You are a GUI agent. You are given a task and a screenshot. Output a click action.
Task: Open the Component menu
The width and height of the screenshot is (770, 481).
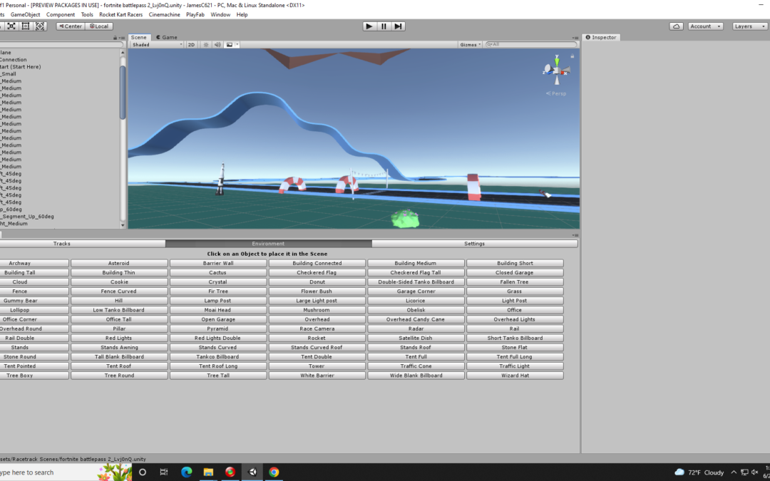point(61,15)
